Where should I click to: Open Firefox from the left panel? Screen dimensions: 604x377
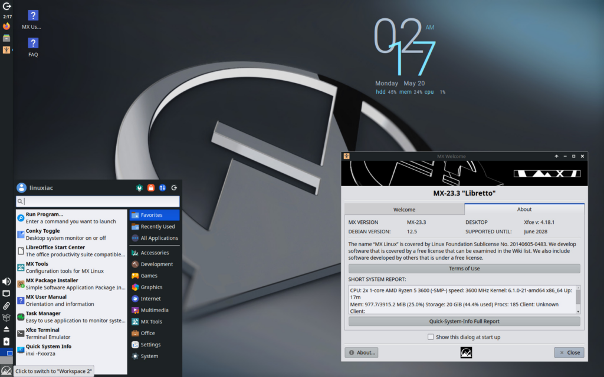pos(6,27)
